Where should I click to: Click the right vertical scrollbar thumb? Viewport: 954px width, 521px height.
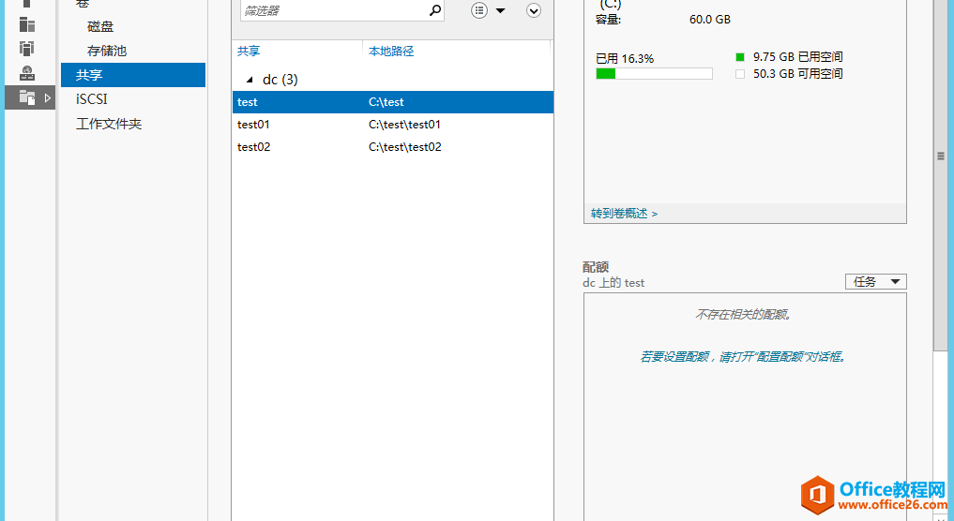940,175
